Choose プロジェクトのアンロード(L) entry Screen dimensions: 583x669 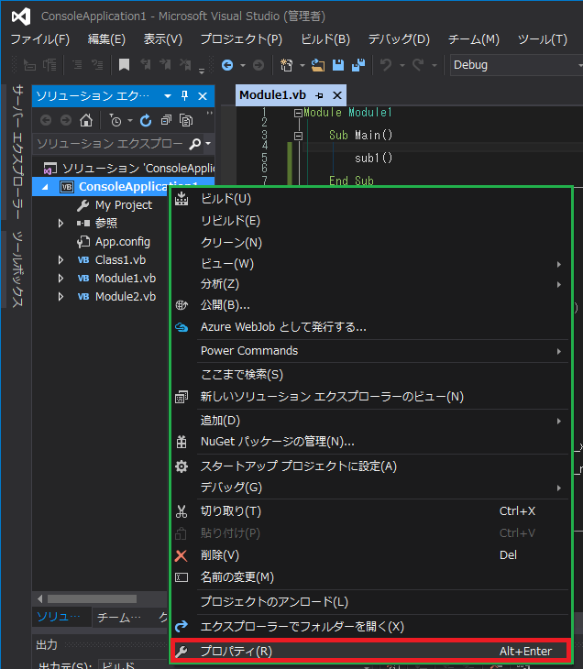click(371, 602)
